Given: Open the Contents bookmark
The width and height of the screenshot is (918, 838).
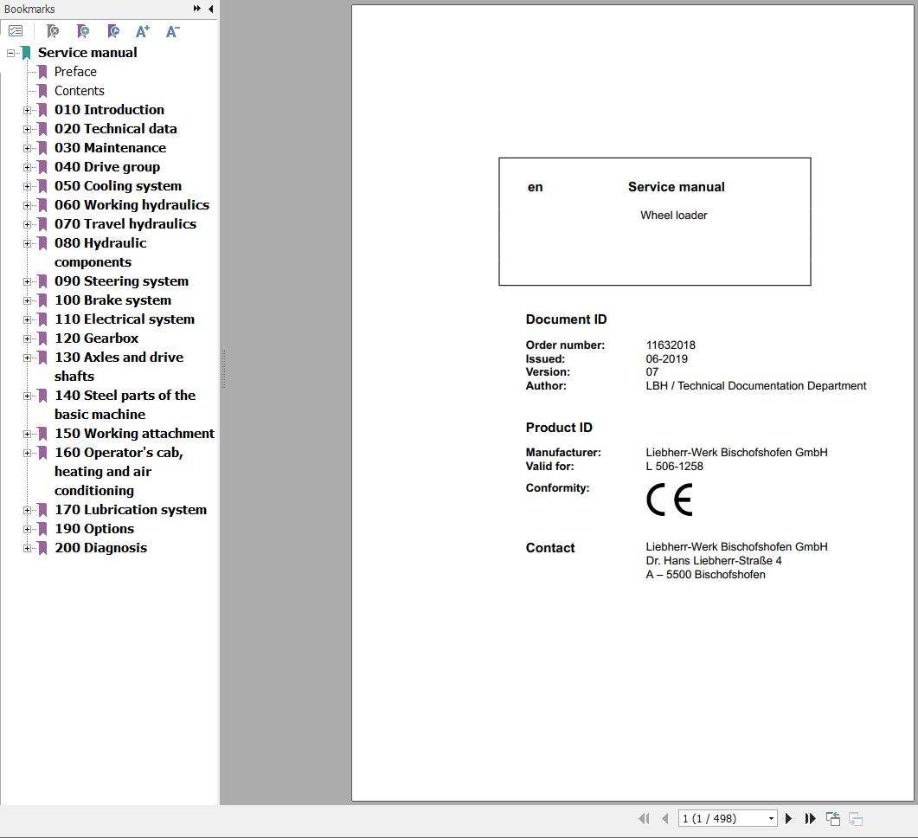Looking at the screenshot, I should point(79,91).
